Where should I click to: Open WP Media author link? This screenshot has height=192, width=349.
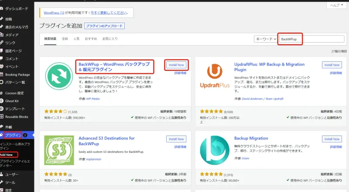tap(93, 99)
